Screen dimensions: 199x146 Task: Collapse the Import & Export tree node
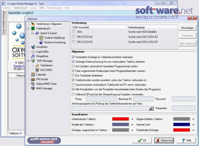coord(32,33)
